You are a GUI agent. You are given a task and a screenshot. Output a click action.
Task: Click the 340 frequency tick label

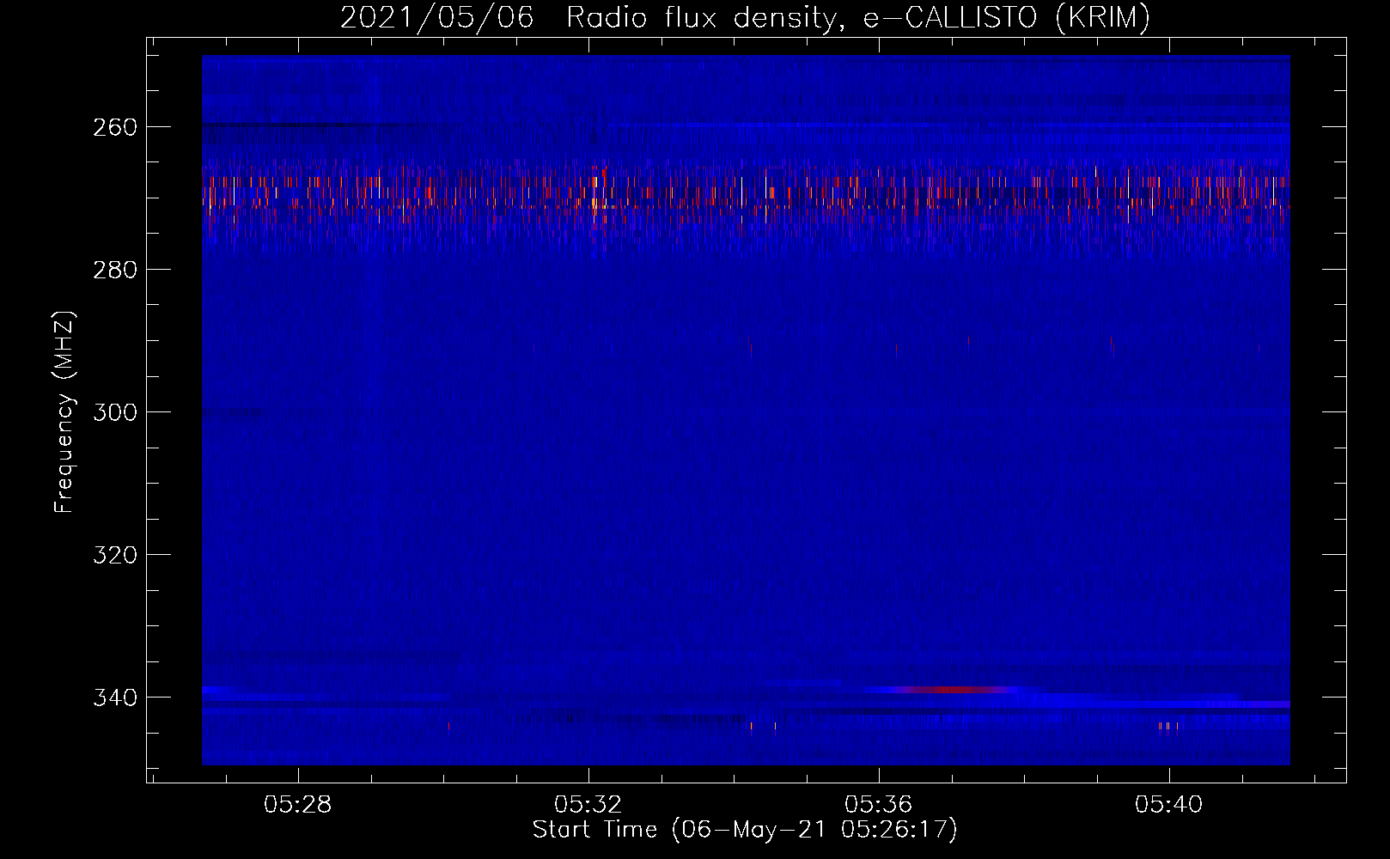pyautogui.click(x=115, y=698)
